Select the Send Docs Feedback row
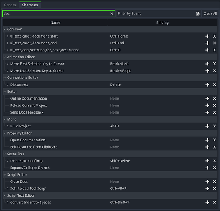Image resolution: width=220 pixels, height=211 pixels. tap(110, 112)
